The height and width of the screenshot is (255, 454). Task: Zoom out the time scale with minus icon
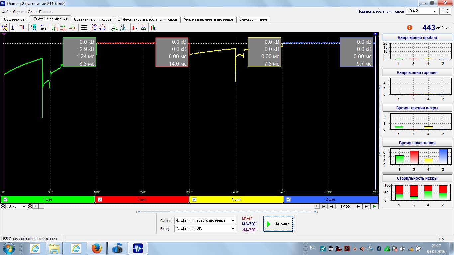point(3,206)
